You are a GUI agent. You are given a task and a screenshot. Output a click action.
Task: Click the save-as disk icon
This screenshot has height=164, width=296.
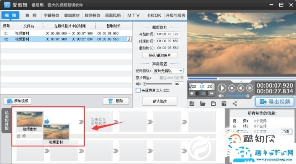pyautogui.click(x=224, y=104)
